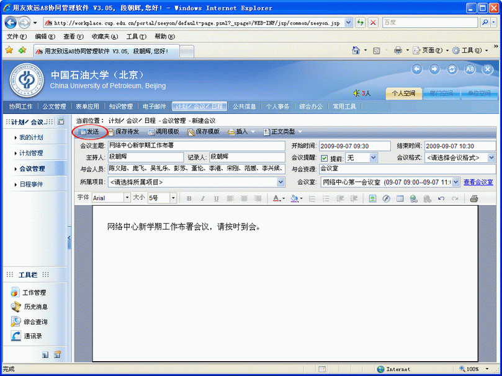The image size is (502, 376).
Task: Toggle underline formatting in editor
Action: coord(216,198)
